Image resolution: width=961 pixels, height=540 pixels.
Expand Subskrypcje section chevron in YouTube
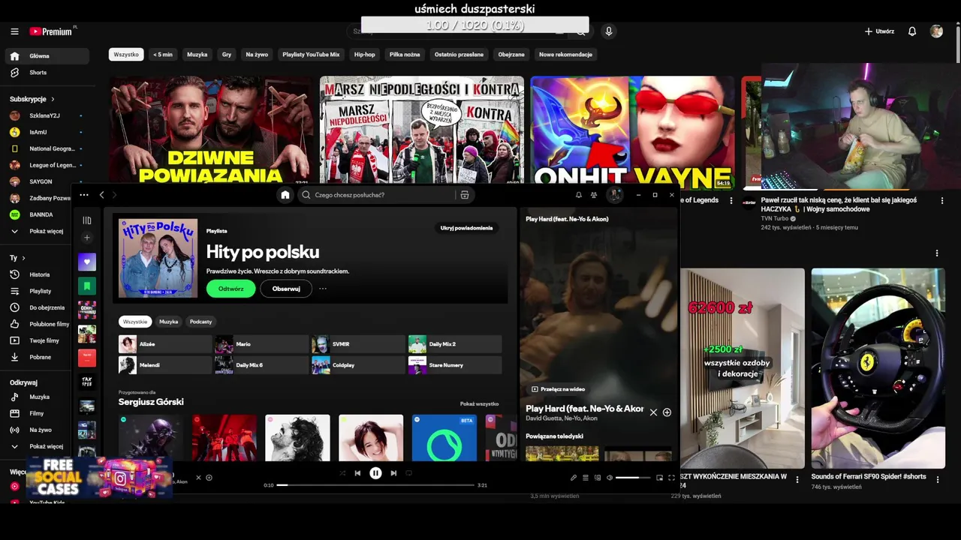[x=53, y=99]
